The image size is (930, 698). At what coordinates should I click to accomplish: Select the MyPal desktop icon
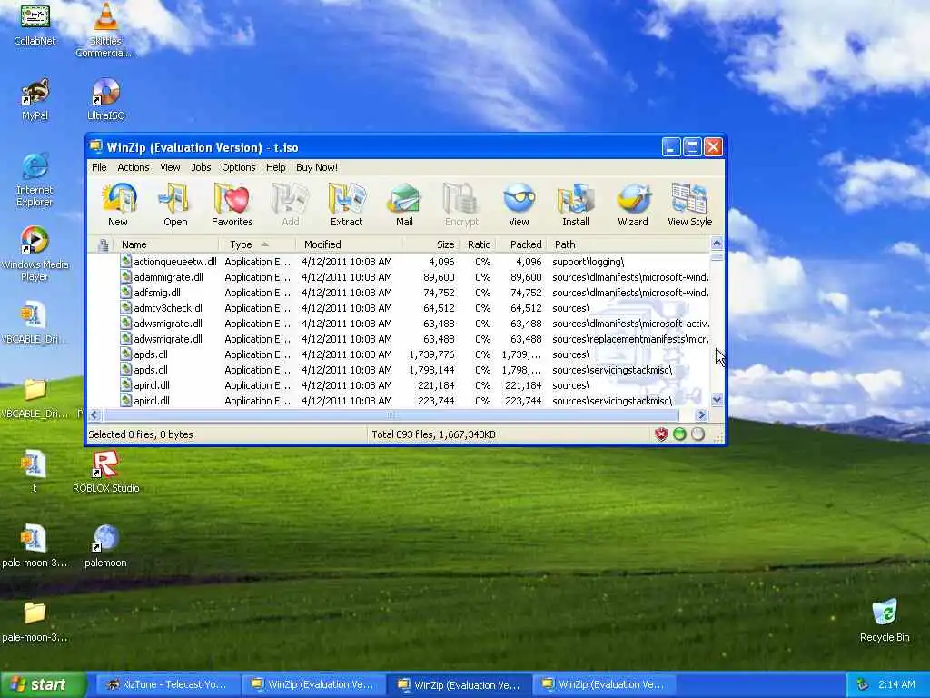click(x=35, y=99)
